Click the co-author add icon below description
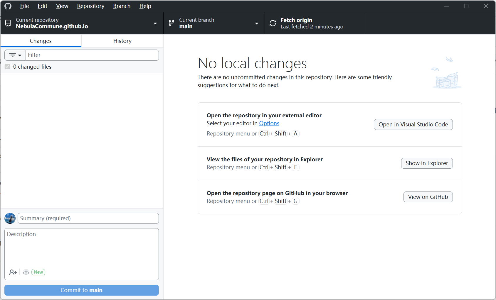 [x=12, y=272]
